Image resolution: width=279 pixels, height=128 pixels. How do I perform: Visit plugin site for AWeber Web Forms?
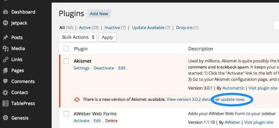[259, 122]
